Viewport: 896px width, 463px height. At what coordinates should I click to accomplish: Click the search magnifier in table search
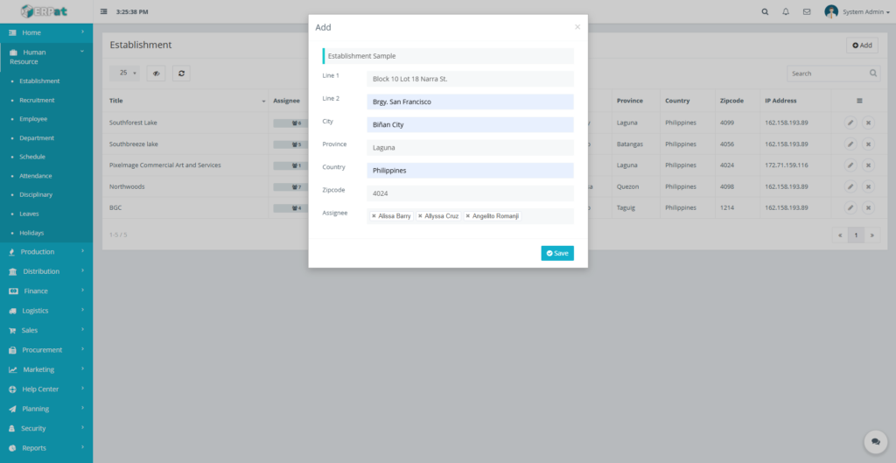[873, 74]
